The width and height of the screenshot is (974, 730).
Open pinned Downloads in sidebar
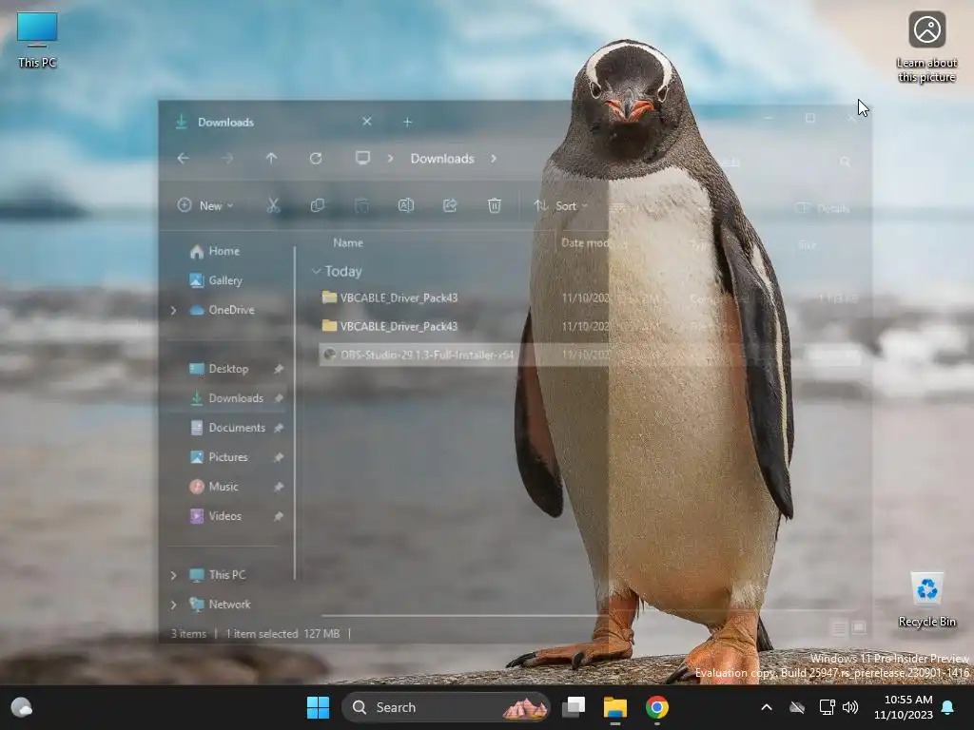[226, 398]
